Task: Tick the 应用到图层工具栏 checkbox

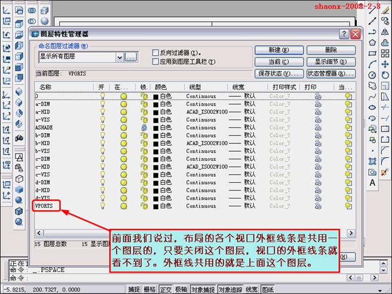Action: tap(155, 62)
